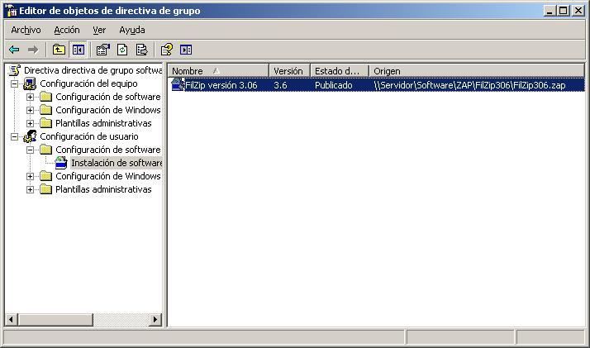Open the Archivo menu

pyautogui.click(x=26, y=30)
